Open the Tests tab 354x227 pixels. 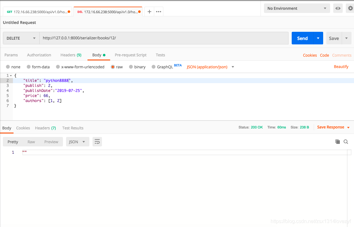160,55
